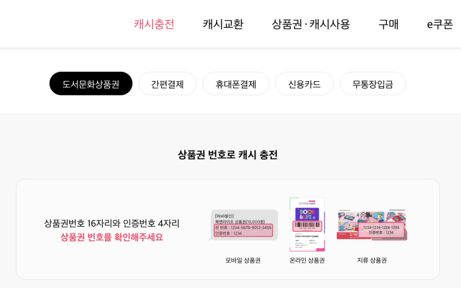Select the 구매 menu item

point(388,24)
